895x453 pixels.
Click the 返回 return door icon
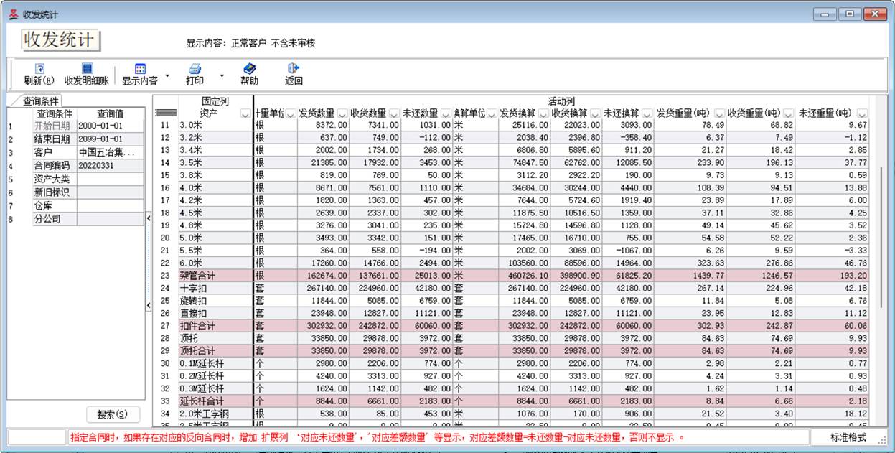pos(294,69)
